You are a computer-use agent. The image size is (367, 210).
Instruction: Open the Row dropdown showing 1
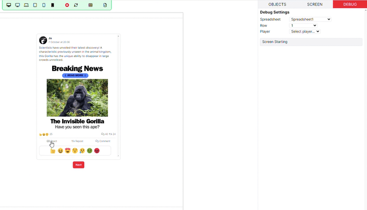tap(303, 25)
